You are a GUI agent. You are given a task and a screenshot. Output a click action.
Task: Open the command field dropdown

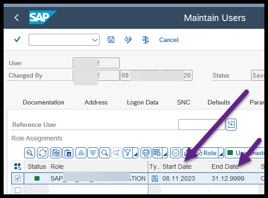point(95,40)
